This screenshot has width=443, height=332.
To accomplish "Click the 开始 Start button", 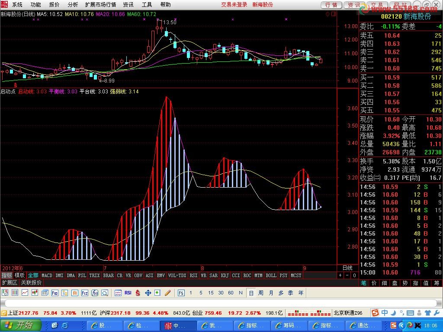I will [21, 325].
